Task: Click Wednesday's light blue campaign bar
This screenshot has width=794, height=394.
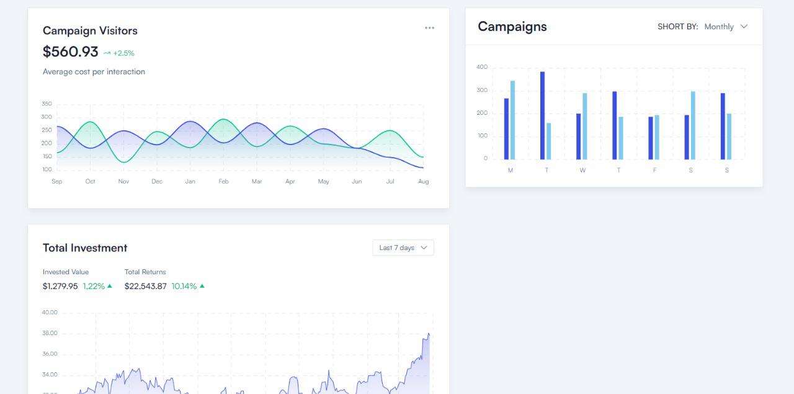Action: 584,126
